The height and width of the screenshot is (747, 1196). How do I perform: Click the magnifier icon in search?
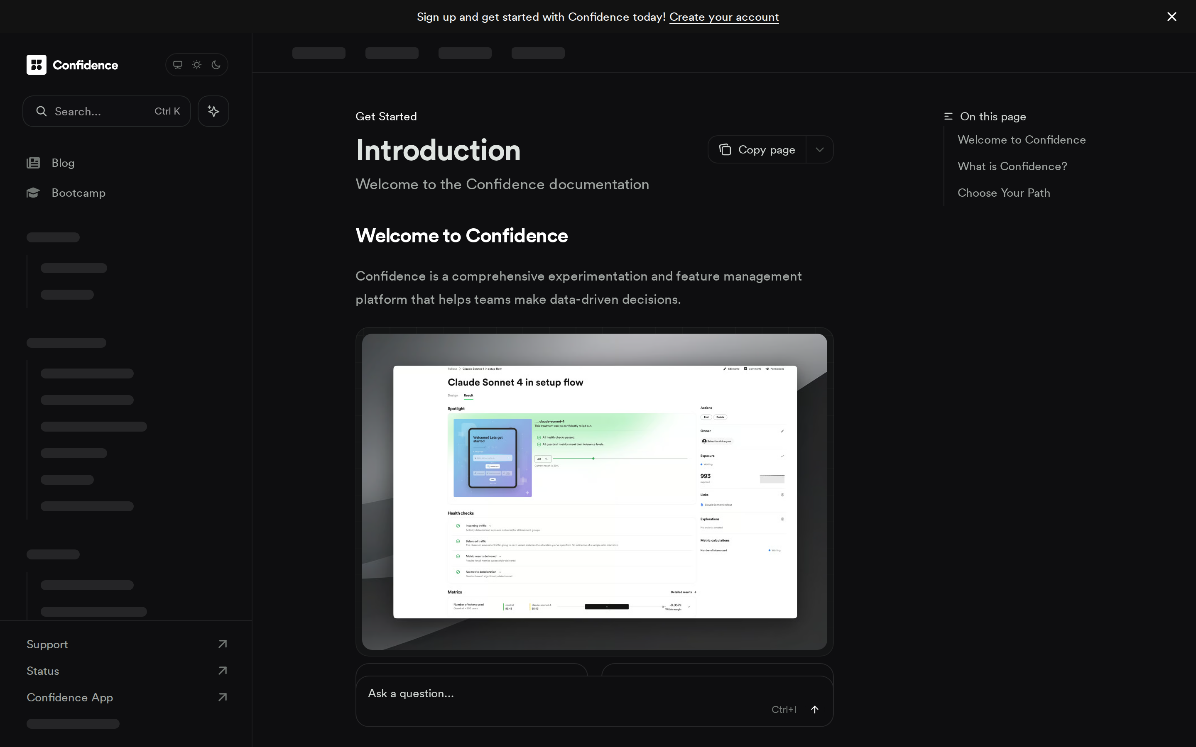click(x=42, y=111)
